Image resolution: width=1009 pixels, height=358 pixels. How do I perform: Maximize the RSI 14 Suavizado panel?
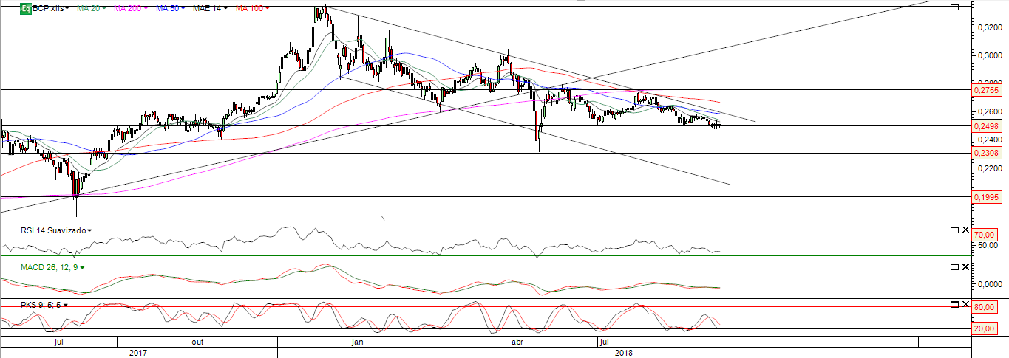coord(954,230)
